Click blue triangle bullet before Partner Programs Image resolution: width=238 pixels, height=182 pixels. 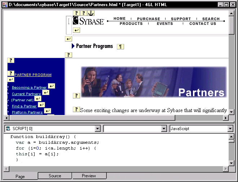(73, 46)
